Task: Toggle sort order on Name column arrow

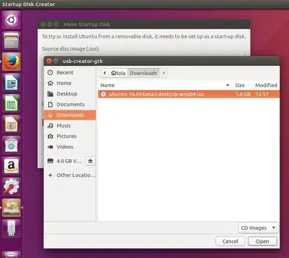Action: [227, 85]
